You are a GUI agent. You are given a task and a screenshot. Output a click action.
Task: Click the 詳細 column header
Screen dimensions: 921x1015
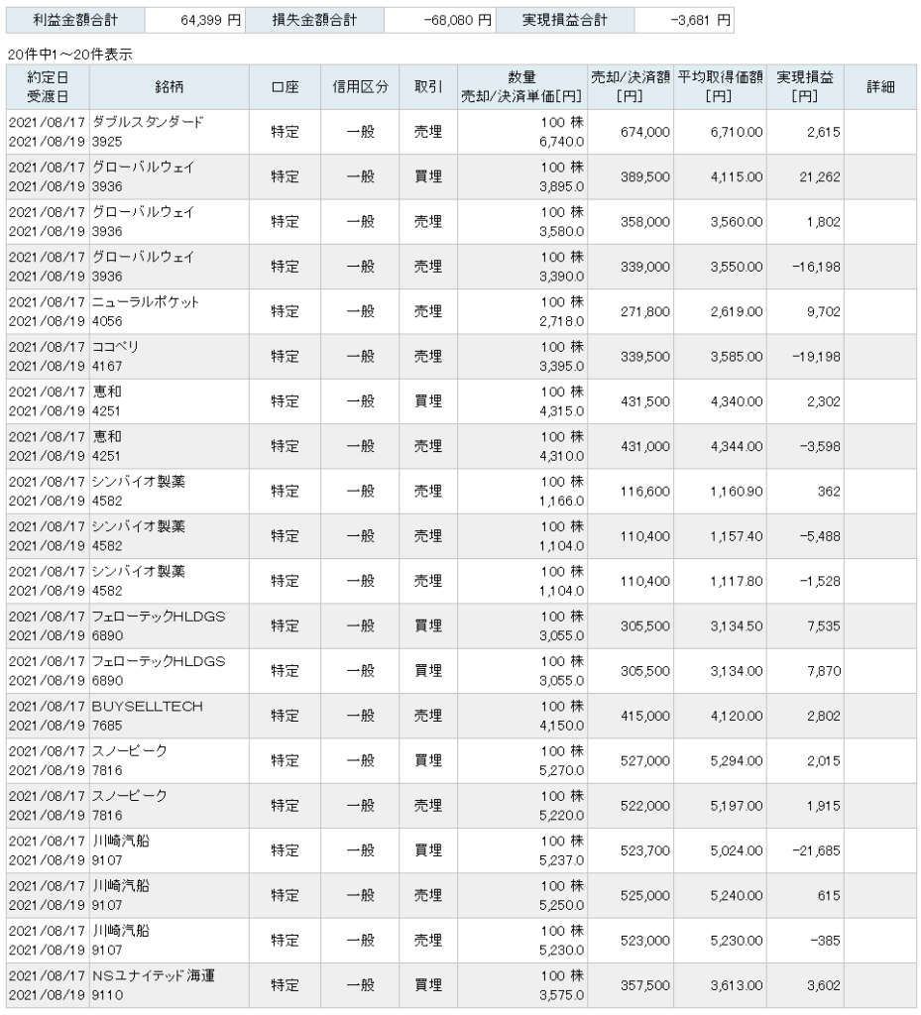pos(880,87)
